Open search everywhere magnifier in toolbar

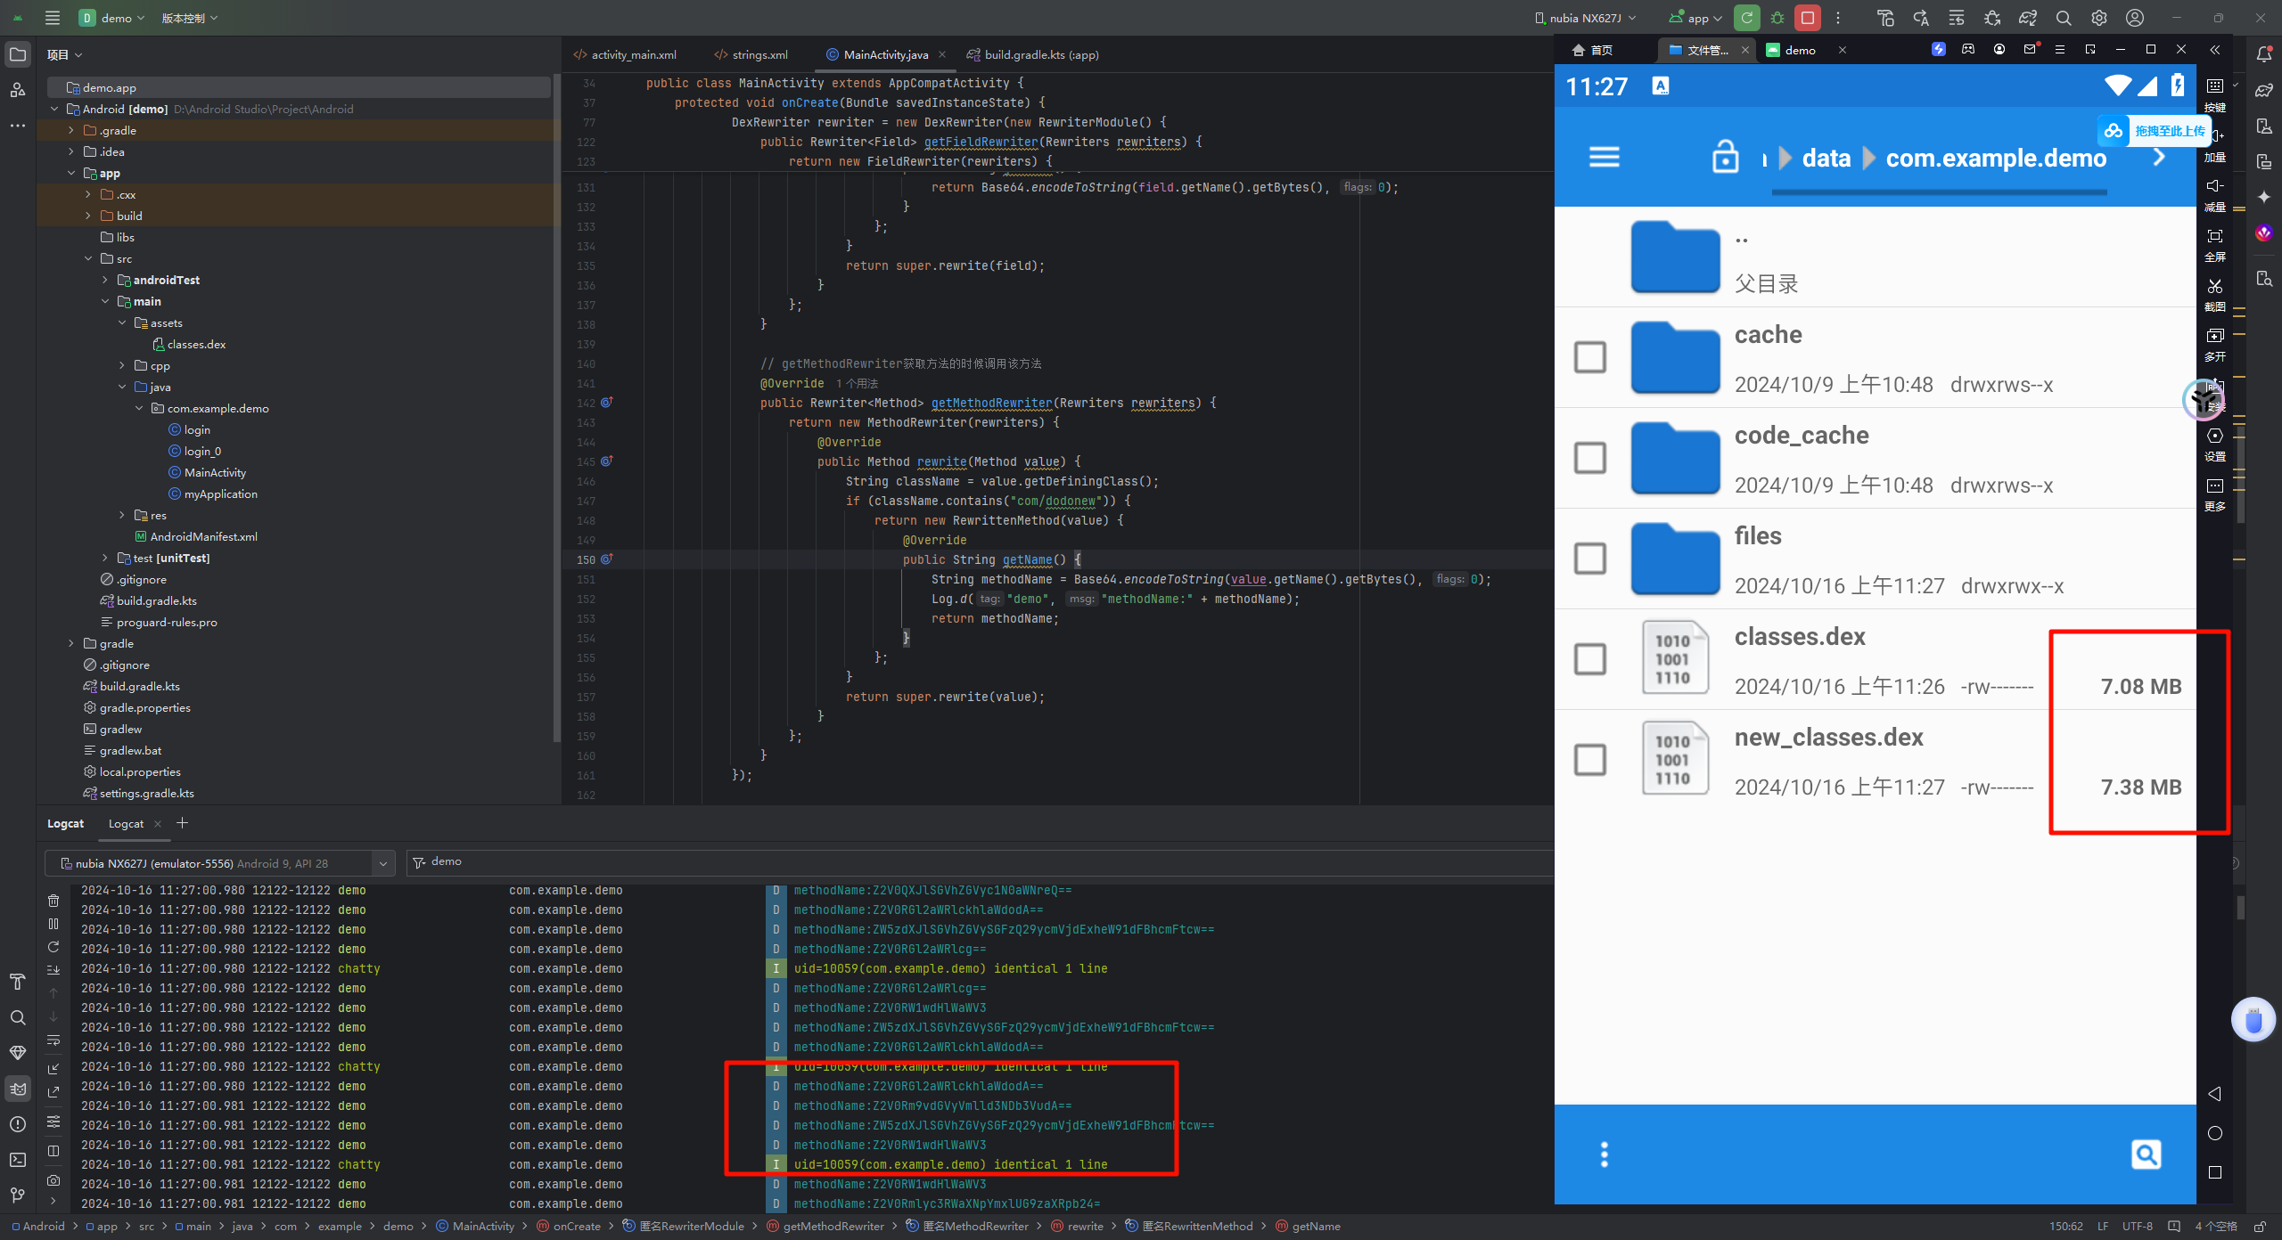click(2063, 18)
